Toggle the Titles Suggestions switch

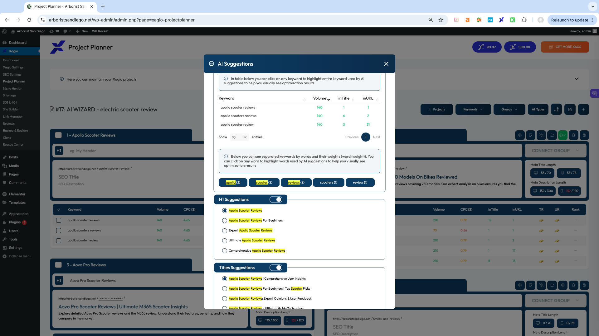tap(276, 268)
